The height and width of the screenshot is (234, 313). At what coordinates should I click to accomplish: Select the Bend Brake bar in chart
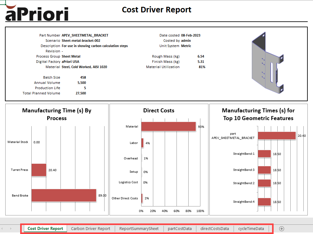[x=64, y=195]
